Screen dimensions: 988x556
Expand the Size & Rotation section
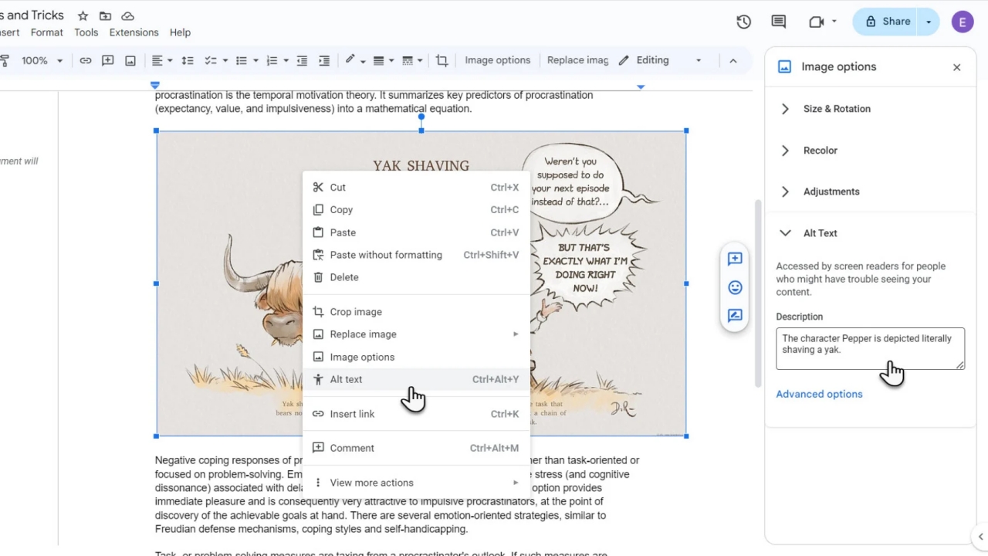pyautogui.click(x=837, y=109)
